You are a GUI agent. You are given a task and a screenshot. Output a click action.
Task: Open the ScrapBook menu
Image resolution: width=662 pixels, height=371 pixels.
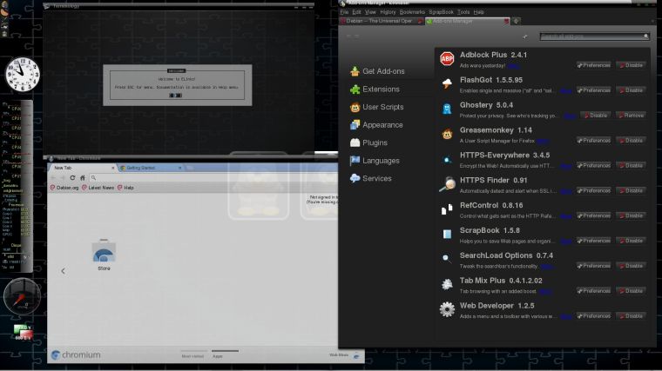tap(442, 12)
